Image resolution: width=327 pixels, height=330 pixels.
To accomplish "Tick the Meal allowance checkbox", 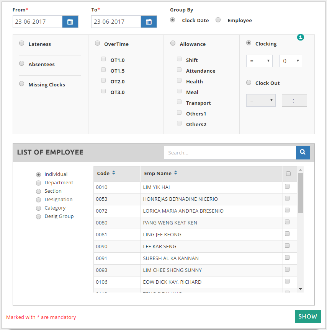I will point(179,91).
